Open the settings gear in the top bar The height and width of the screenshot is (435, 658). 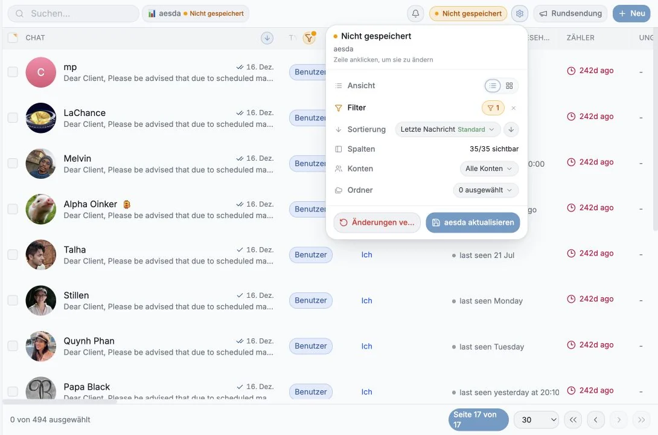[520, 13]
